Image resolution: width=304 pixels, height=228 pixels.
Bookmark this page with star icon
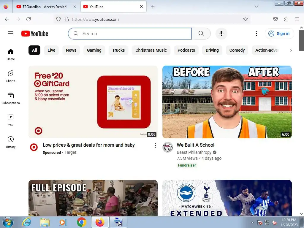pos(246,19)
